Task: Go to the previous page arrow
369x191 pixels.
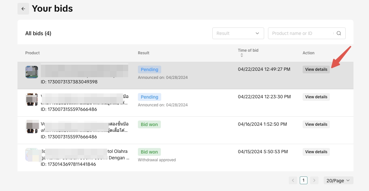Action: coord(293,180)
